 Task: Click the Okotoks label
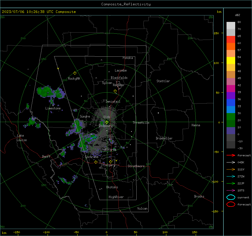tap(112, 187)
